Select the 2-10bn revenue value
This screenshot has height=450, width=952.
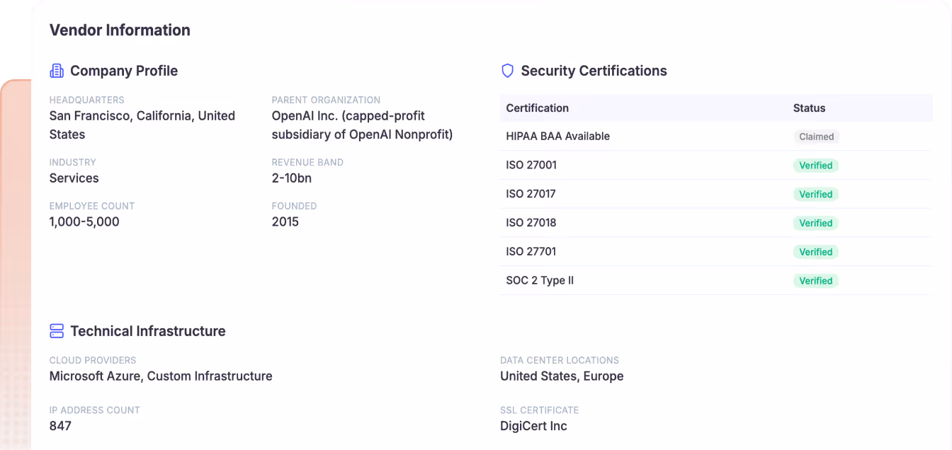[292, 178]
